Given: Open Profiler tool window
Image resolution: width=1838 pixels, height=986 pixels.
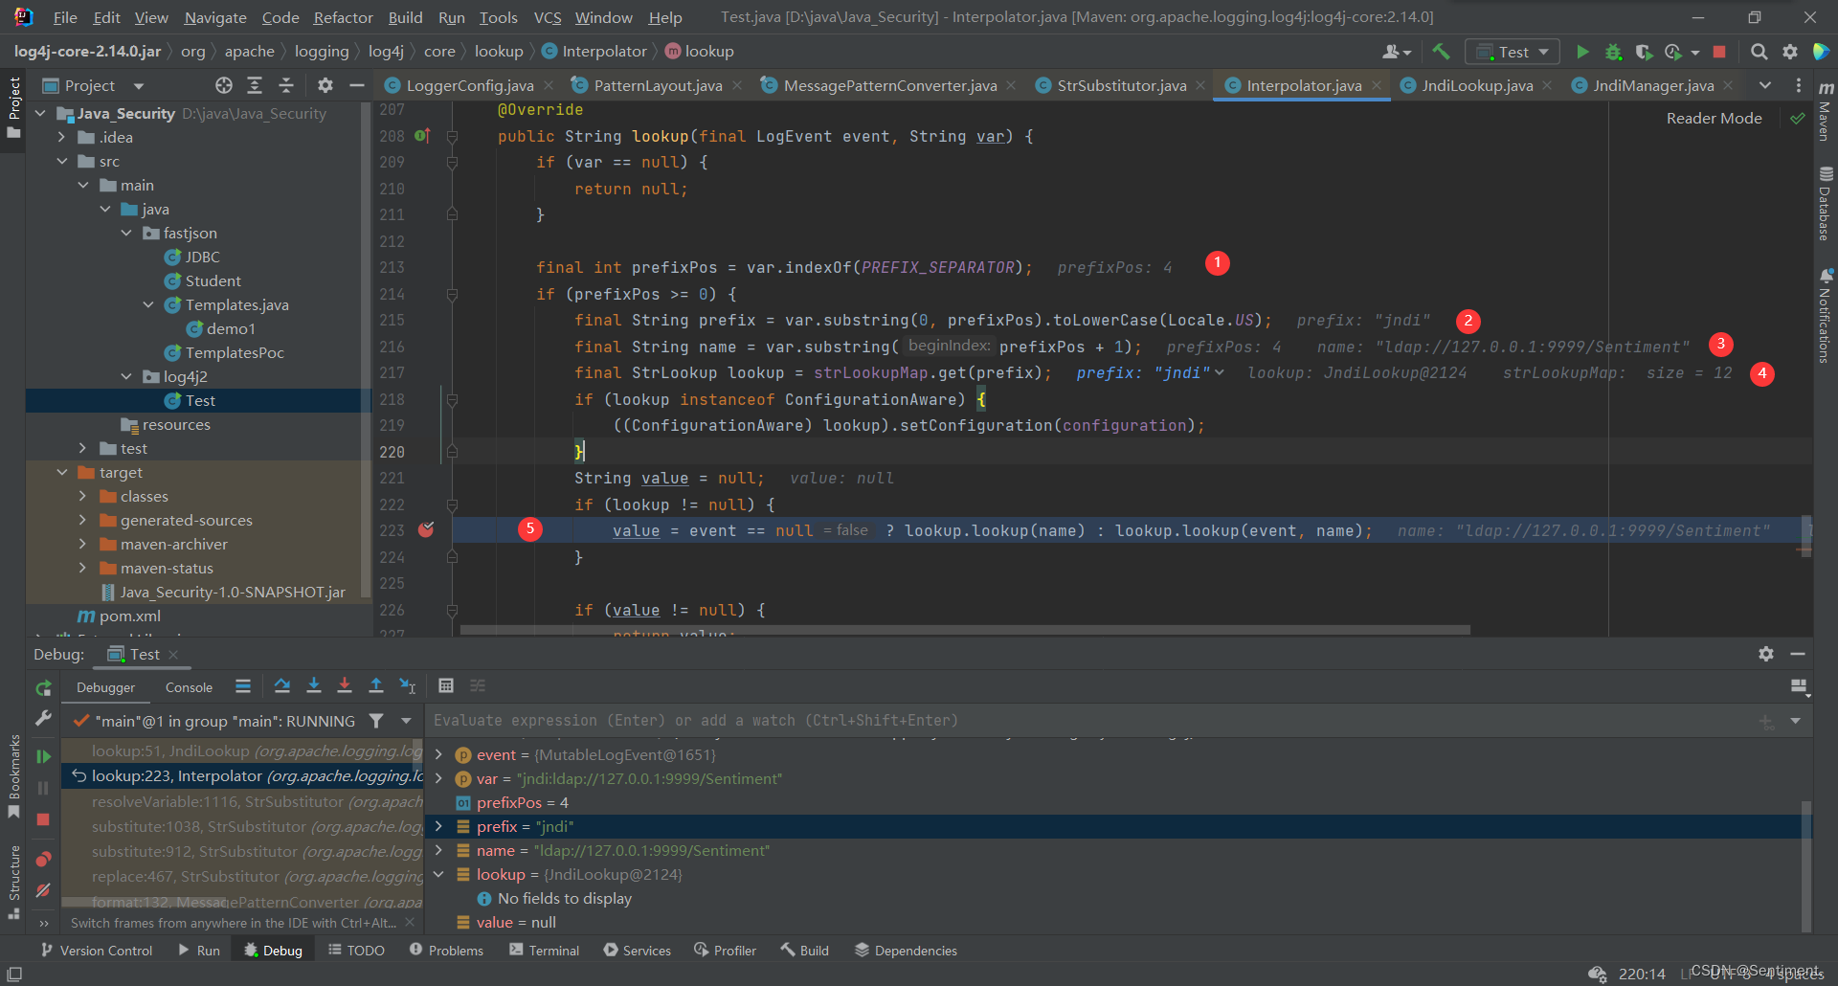Looking at the screenshot, I should click(x=725, y=950).
